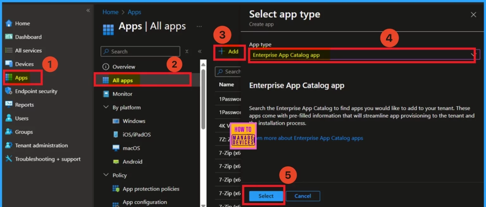Click the Cancel button

tap(303, 196)
